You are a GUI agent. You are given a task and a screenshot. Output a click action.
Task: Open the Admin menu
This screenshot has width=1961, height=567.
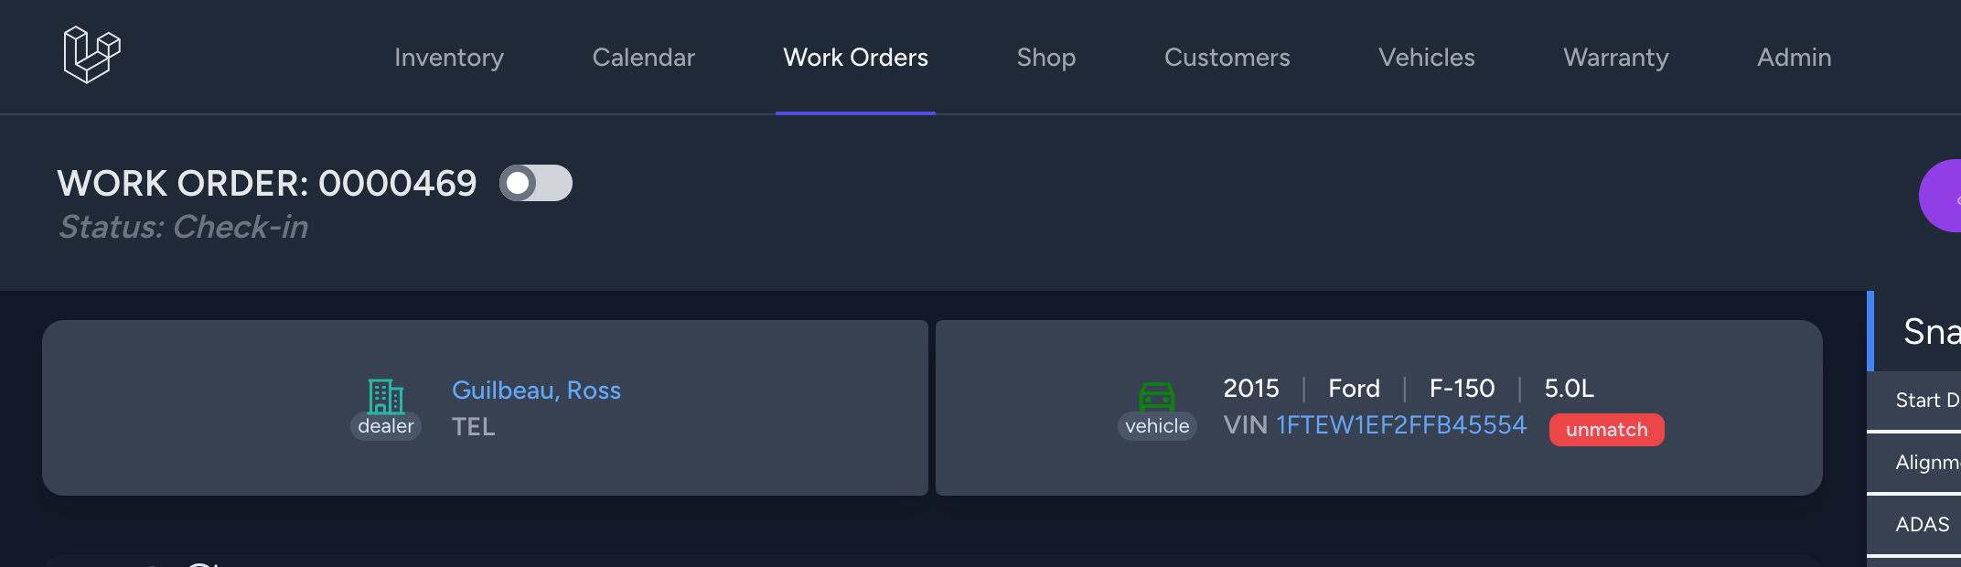point(1795,58)
